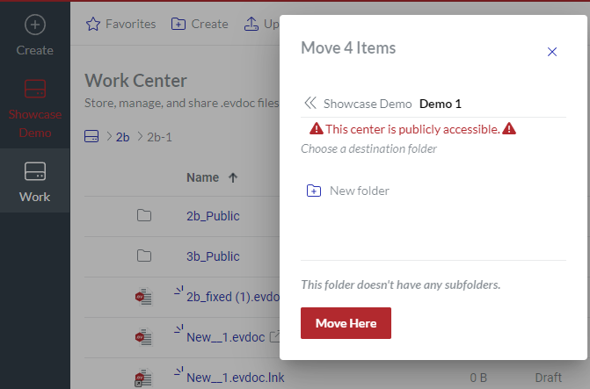Click shortcut file icon of New__1.evdoc.lnk
The width and height of the screenshot is (590, 389).
(x=143, y=378)
